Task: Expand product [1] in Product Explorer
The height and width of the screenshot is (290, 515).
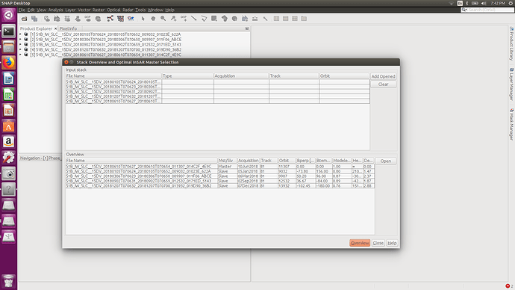Action: coord(21,34)
